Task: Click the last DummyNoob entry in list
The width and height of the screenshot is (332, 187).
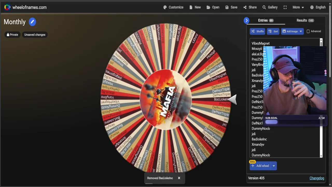Action: [261, 155]
